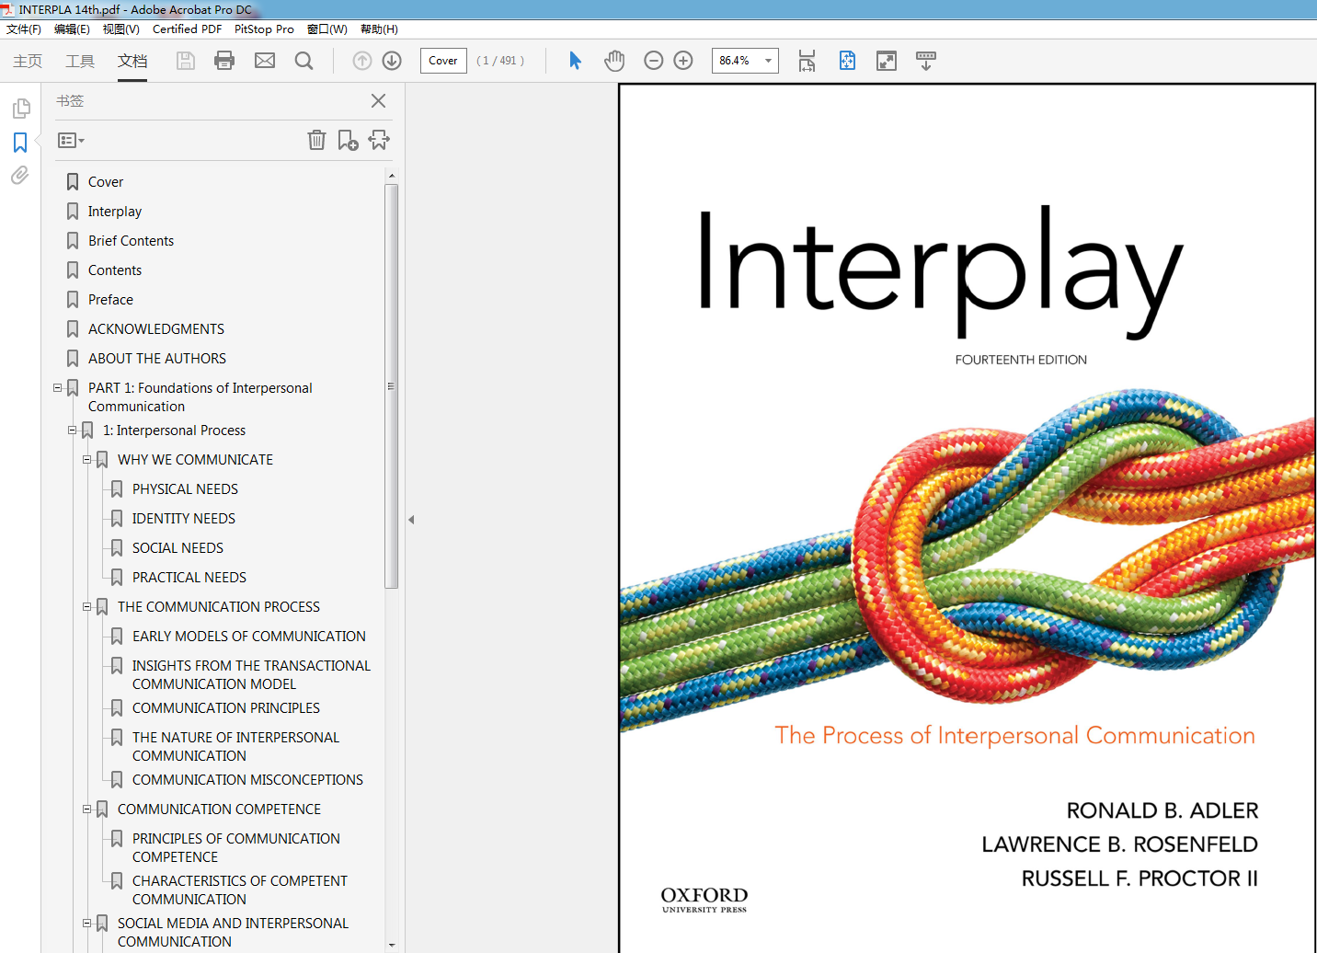1317x953 pixels.
Task: Open the zoom percentage dropdown
Action: 769,61
